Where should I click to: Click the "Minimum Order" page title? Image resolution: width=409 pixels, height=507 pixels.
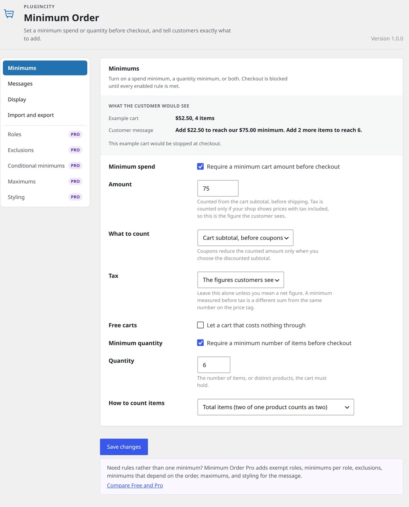61,18
